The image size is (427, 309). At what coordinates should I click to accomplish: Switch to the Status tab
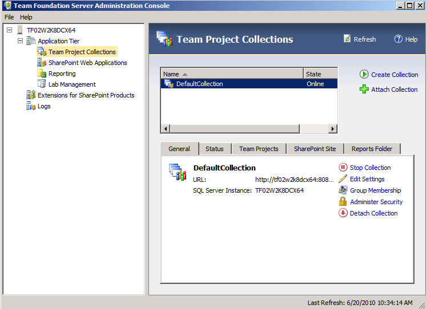tap(215, 149)
